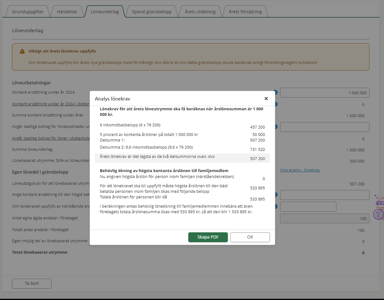Close the Analys lönekrav dialog
Screen dimensions: 384x300
click(266, 99)
